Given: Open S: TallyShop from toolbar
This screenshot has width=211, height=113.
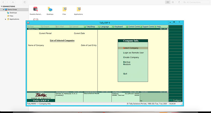Looking at the screenshot, I should coord(91,27).
